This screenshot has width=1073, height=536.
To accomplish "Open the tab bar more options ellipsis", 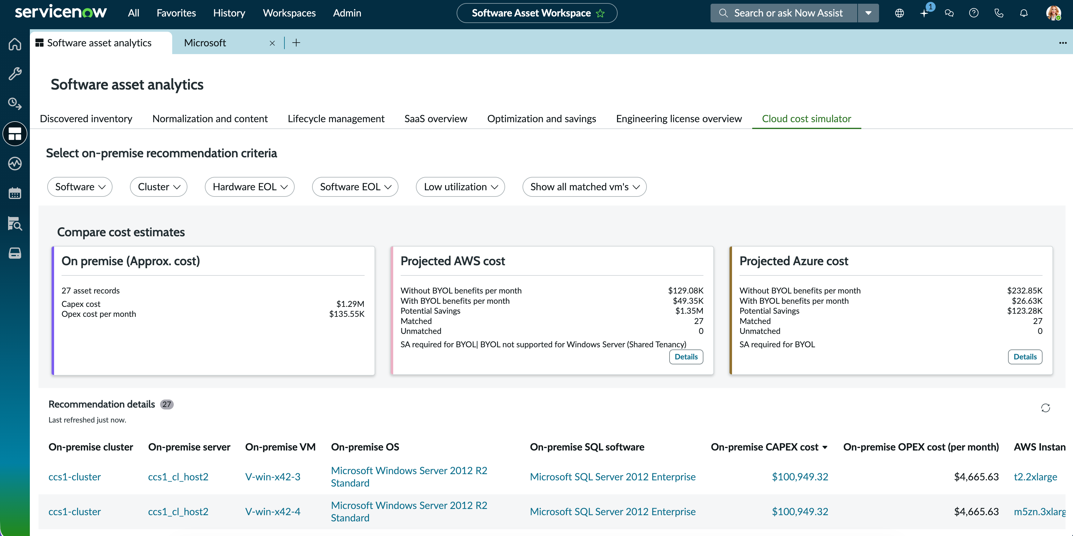I will tap(1063, 43).
